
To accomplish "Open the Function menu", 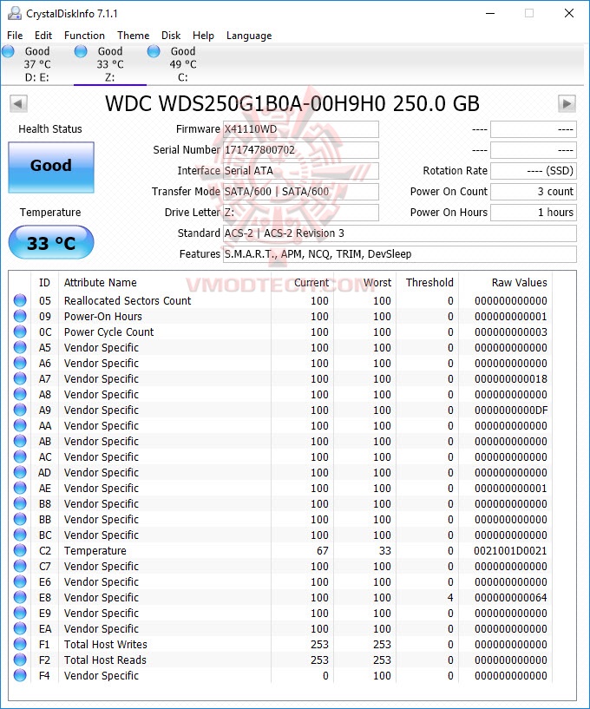I will (84, 36).
